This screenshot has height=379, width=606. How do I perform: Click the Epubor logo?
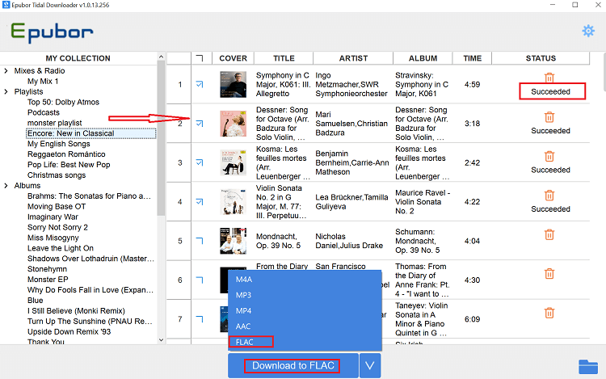click(52, 32)
